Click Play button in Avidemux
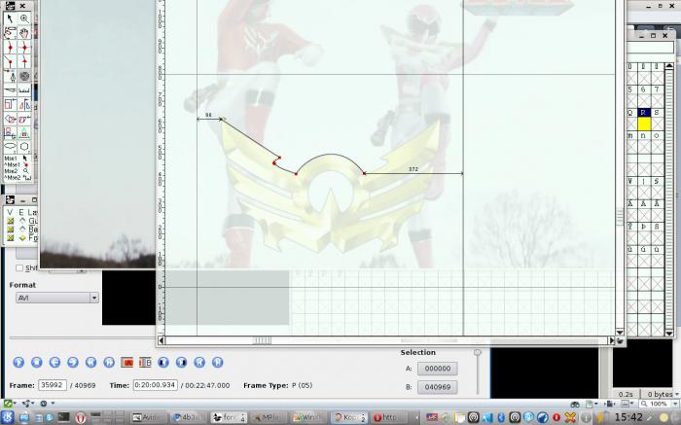681x425 pixels. 18,362
